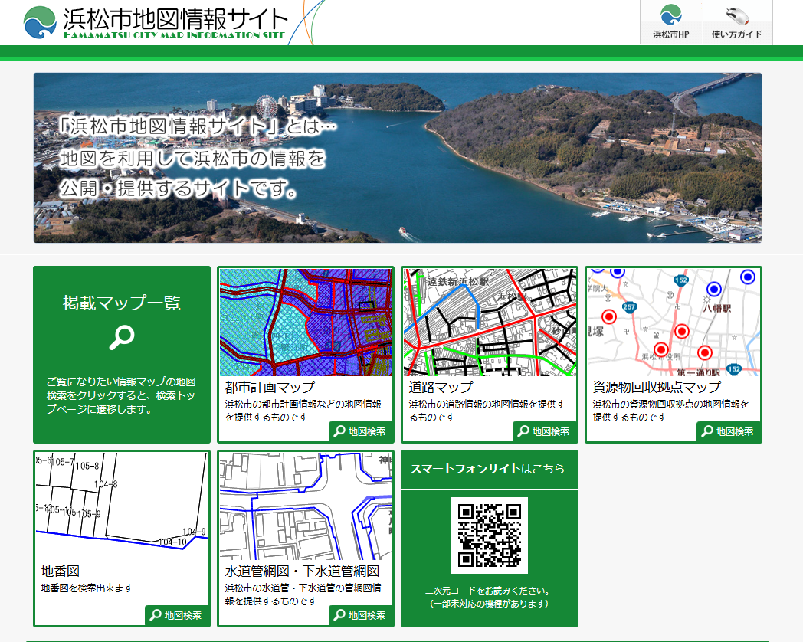Click the 掲載マップ一覧 heading
This screenshot has width=803, height=642.
click(122, 303)
